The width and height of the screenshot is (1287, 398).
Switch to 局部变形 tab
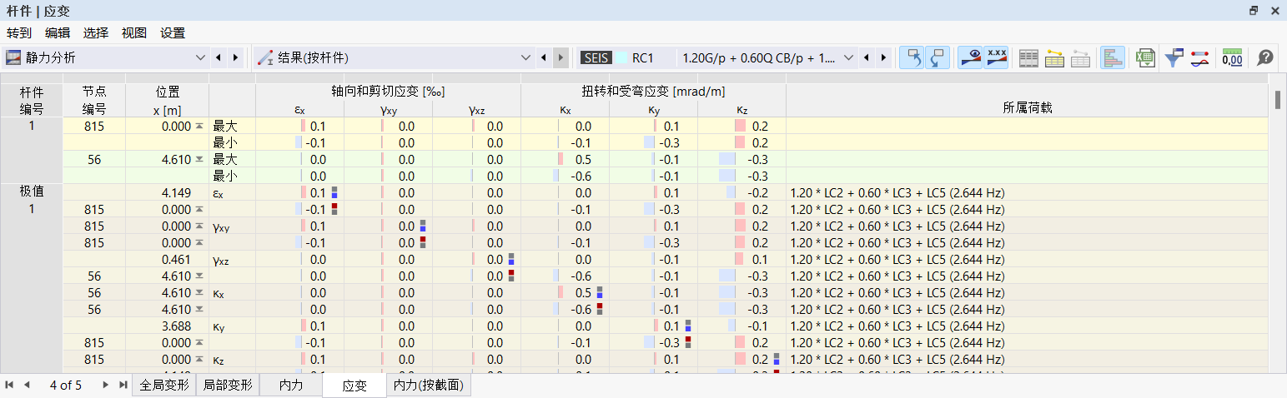(228, 386)
